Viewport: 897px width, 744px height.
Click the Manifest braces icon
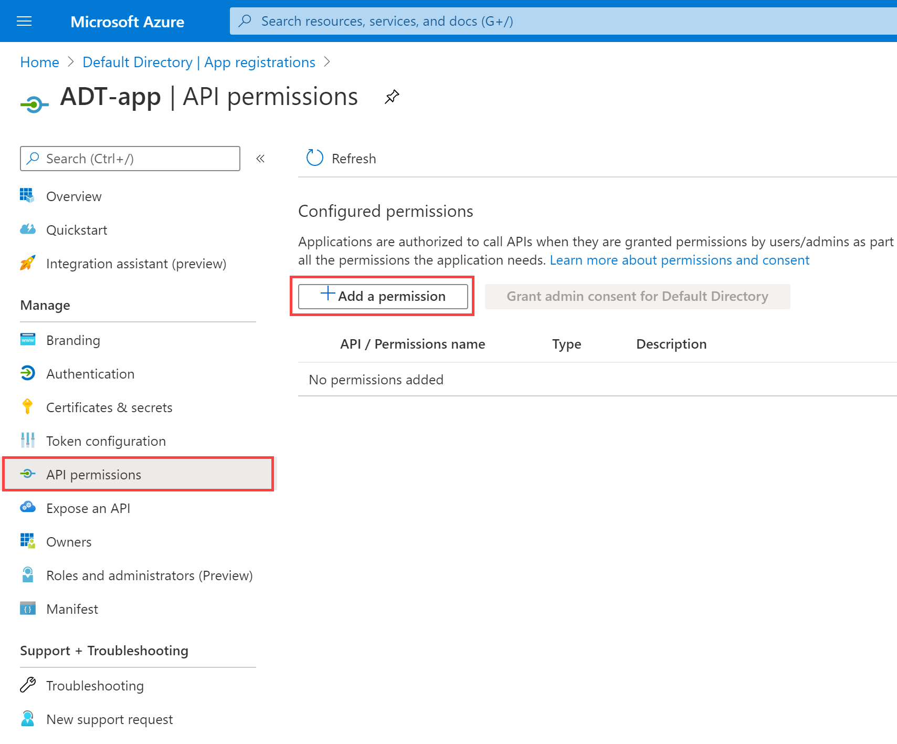click(28, 608)
